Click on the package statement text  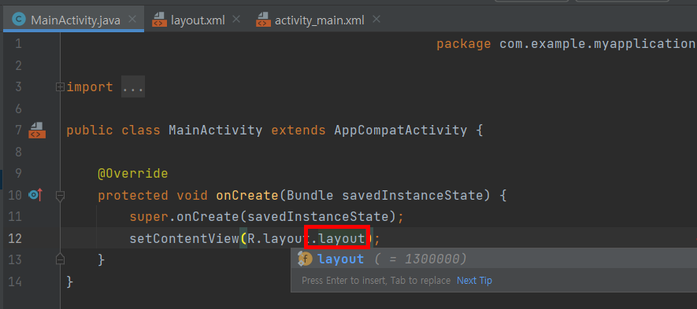click(565, 44)
